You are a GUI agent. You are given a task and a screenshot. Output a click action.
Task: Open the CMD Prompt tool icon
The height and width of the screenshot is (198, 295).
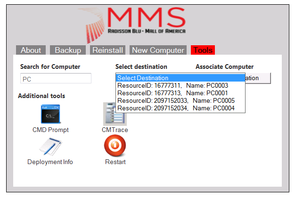50,114
